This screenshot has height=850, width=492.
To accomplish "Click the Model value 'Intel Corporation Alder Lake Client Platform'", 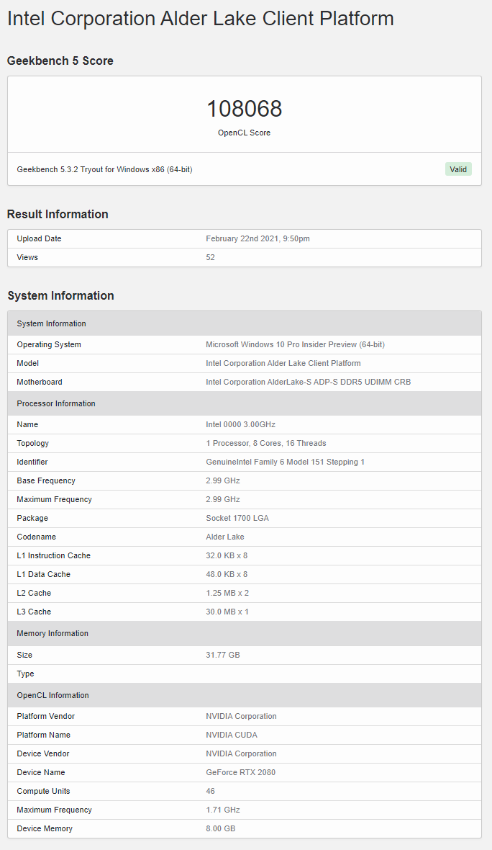I will 283,363.
